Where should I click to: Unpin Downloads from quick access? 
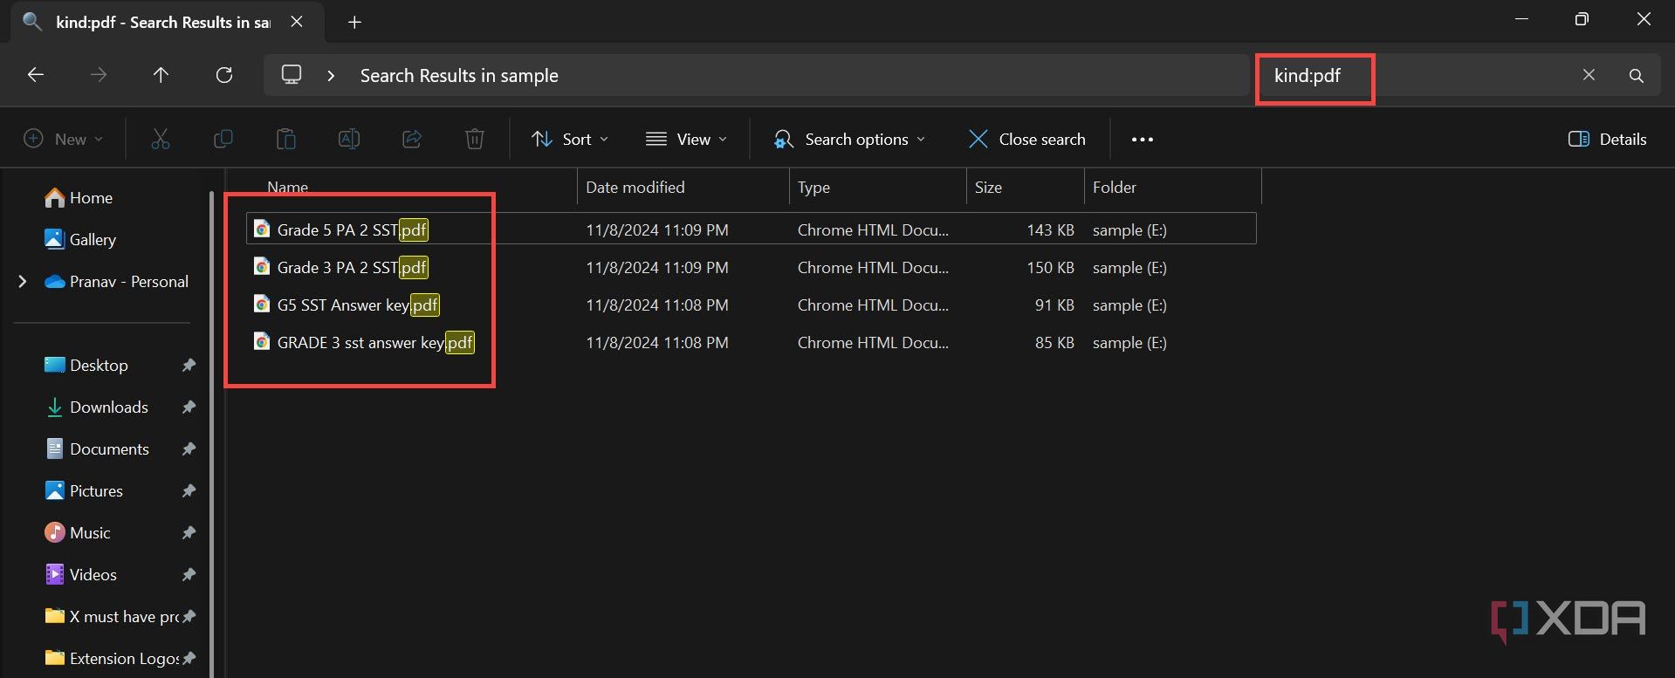[x=189, y=407]
